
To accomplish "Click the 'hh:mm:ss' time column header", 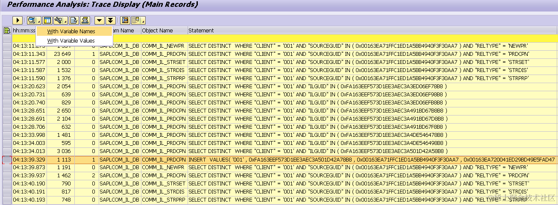I will click(x=24, y=31).
